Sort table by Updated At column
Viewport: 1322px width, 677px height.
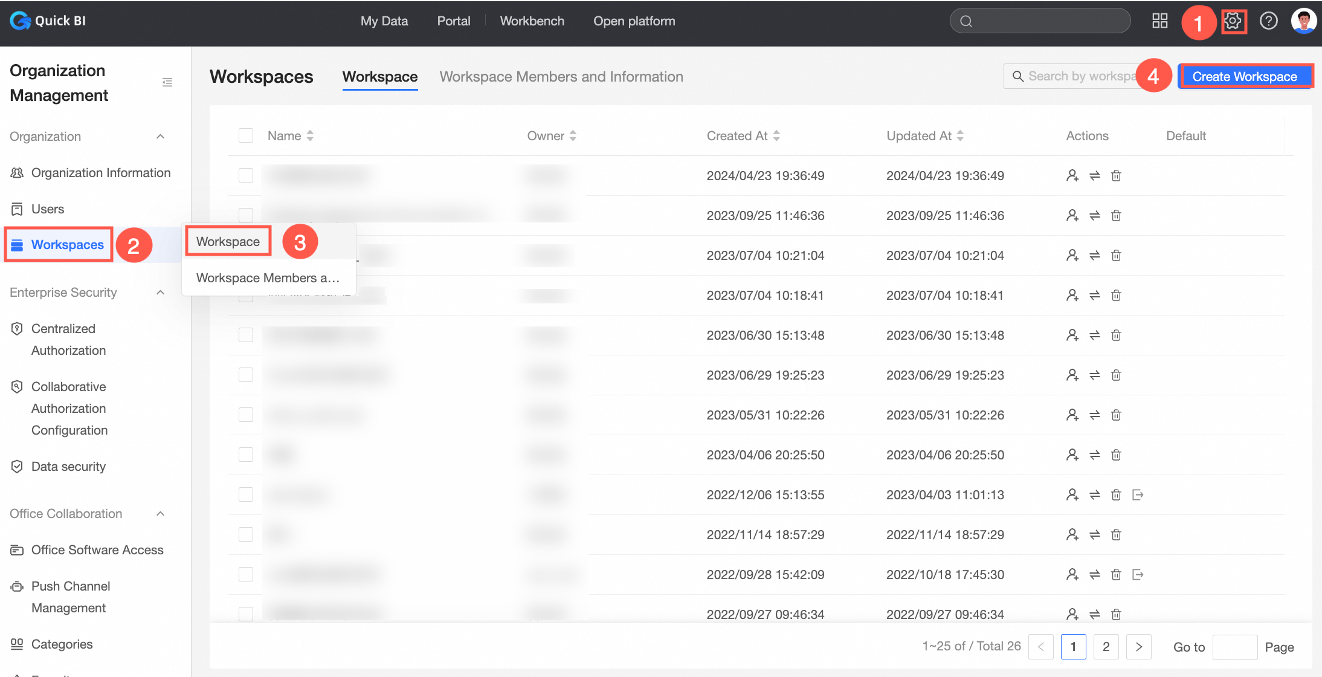point(960,136)
